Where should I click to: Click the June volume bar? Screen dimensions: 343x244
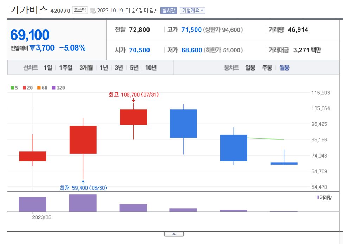83,203
